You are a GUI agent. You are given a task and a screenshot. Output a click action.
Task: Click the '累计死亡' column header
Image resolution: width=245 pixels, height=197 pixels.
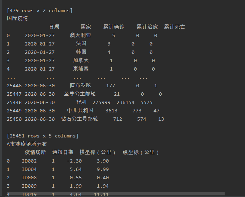click(x=174, y=27)
